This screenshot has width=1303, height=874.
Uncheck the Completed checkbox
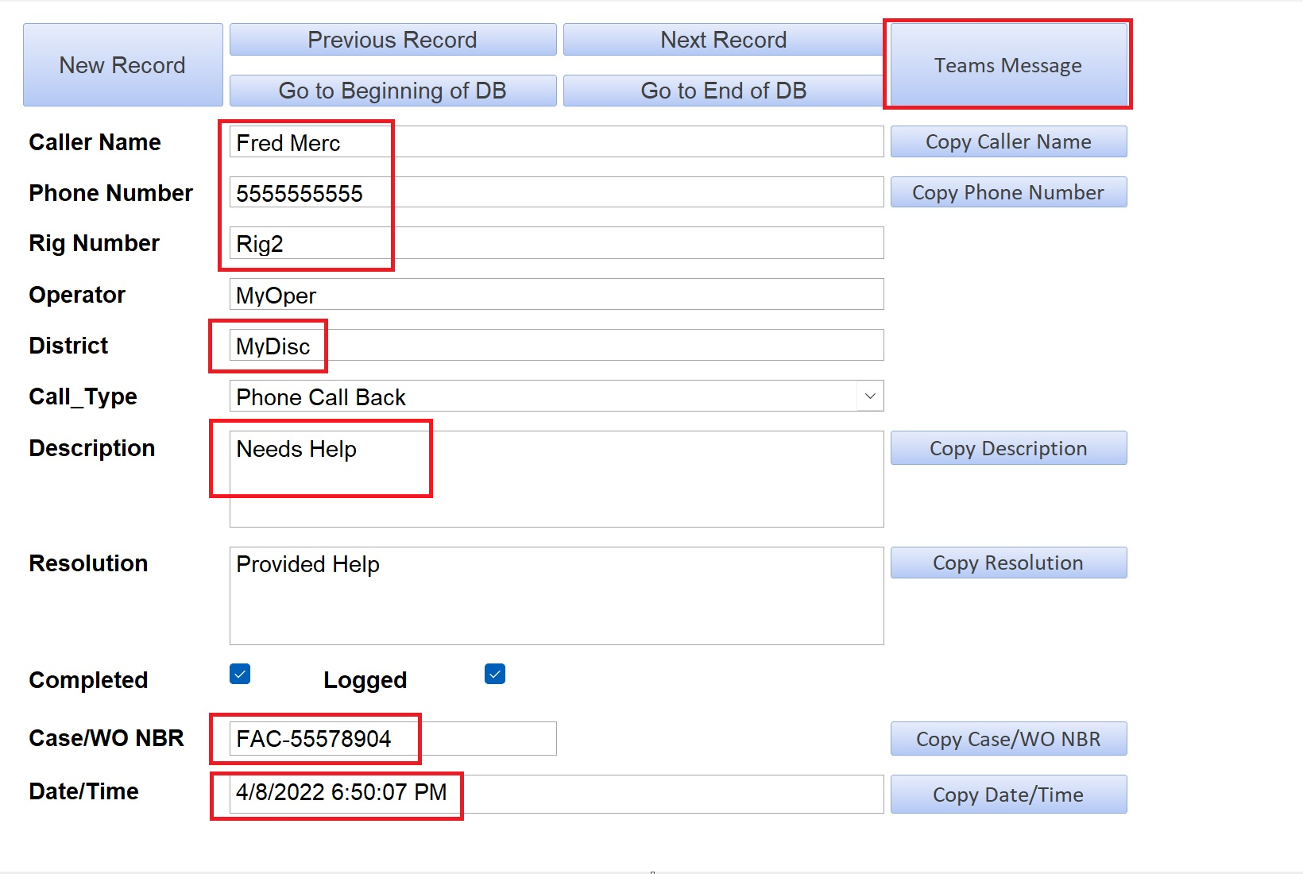click(239, 673)
